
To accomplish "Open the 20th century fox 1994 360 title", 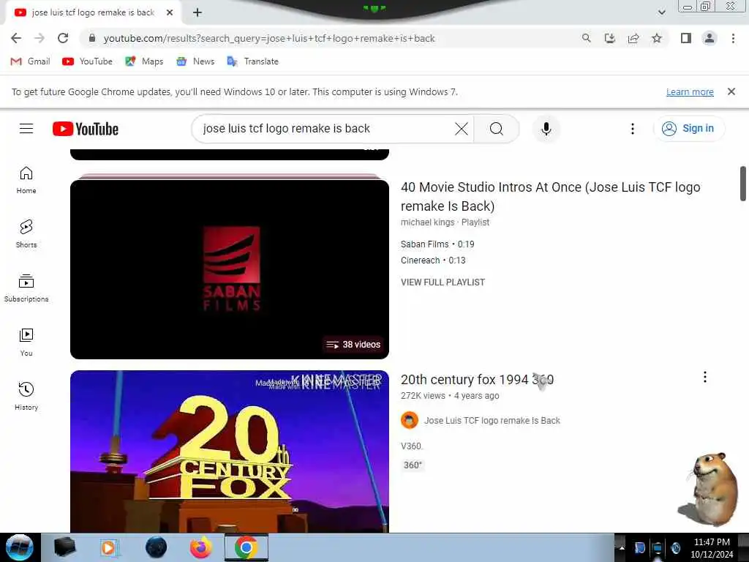I will [x=477, y=380].
